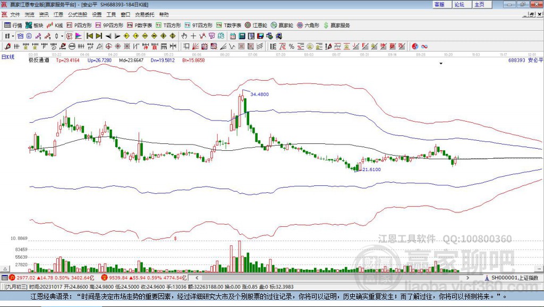Open the 行情 market quotes view

(x=13, y=25)
